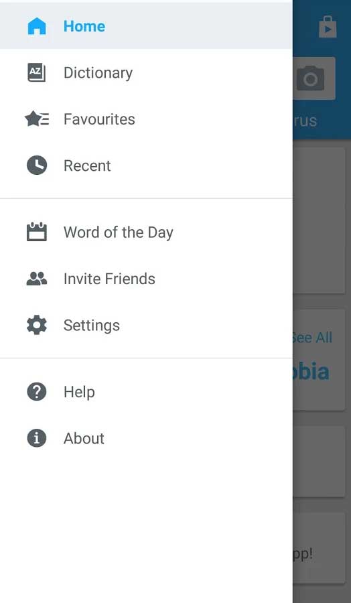Select the Recent menu entry
Image resolution: width=351 pixels, height=603 pixels.
87,165
